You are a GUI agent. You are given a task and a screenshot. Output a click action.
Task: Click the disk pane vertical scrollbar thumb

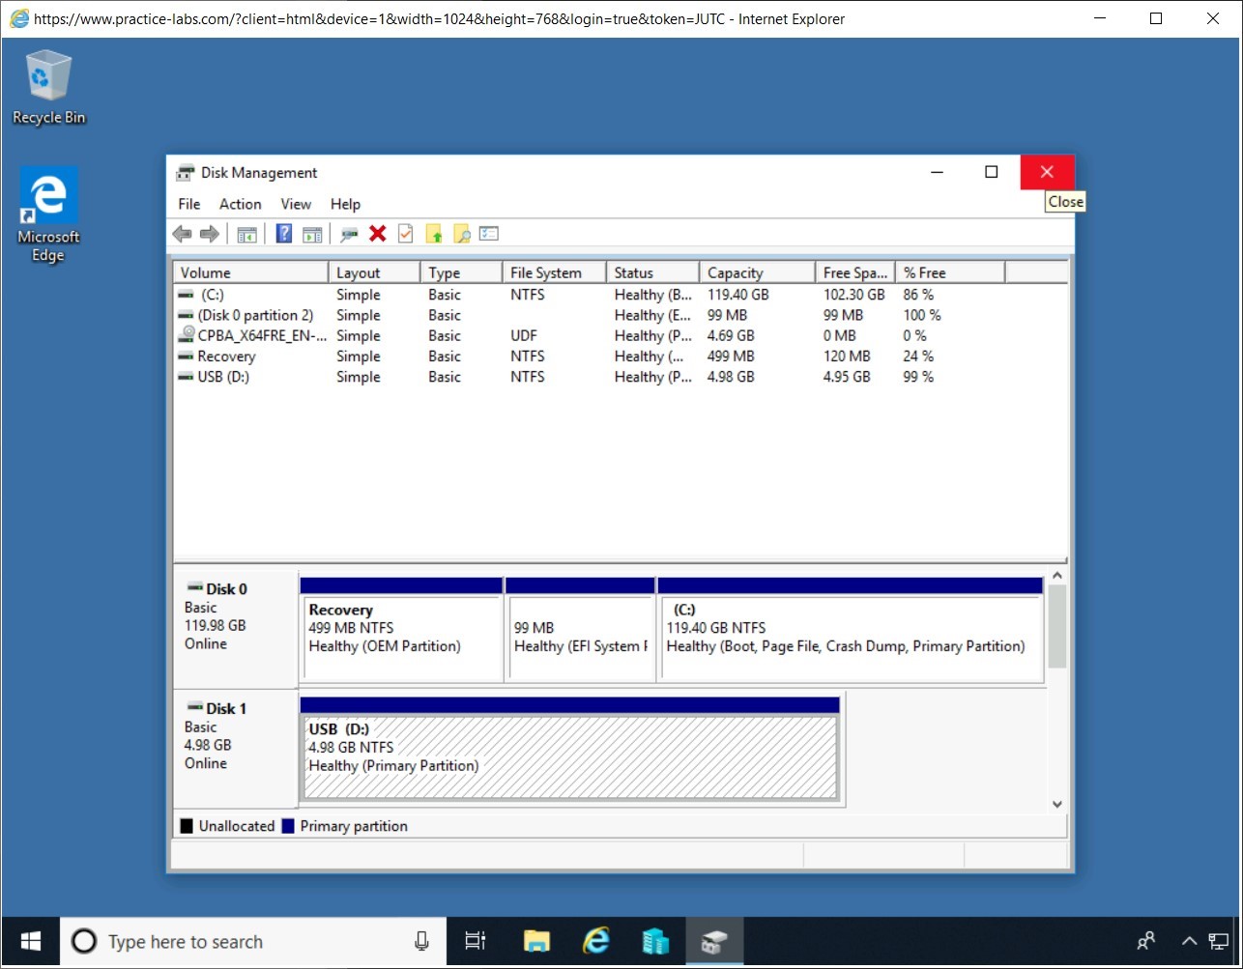(x=1057, y=627)
